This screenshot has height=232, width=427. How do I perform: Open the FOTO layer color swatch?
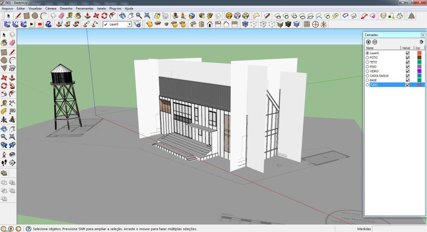coord(419,57)
